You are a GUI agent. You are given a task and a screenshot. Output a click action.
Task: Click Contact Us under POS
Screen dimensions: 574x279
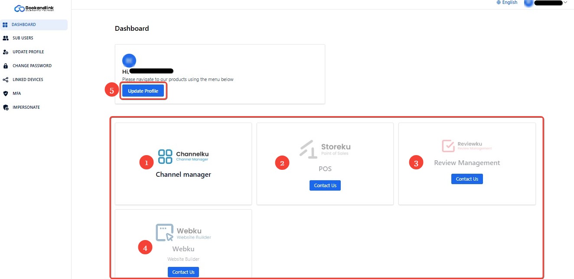tap(325, 185)
